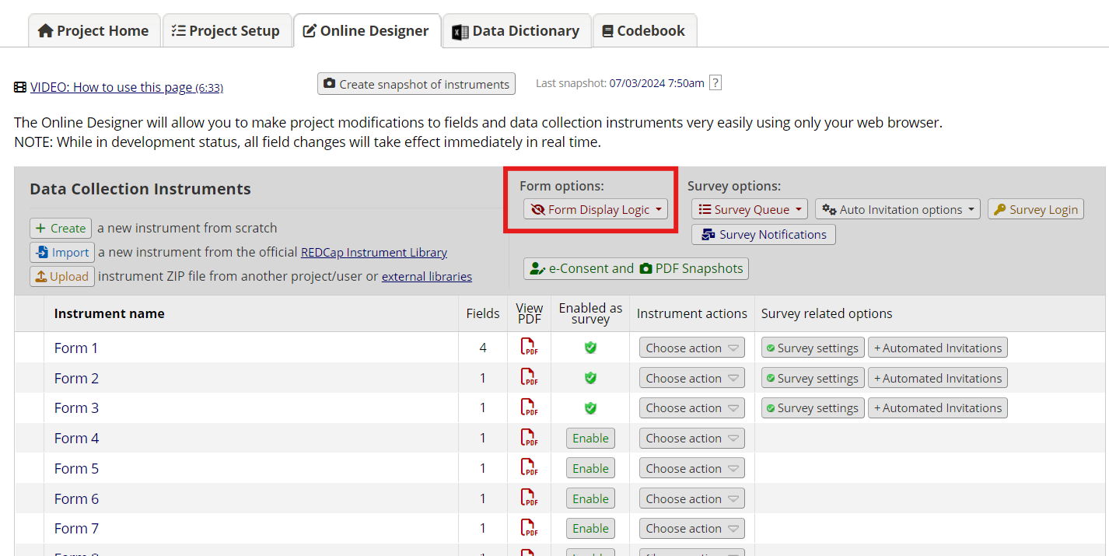Switch to the Codebook tab
The width and height of the screenshot is (1109, 556).
coord(644,30)
